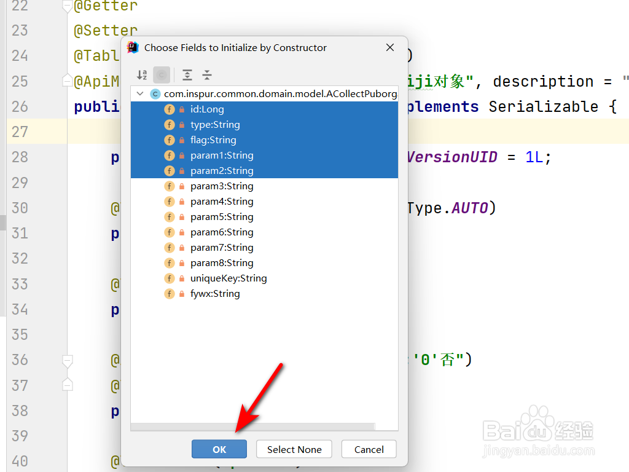The width and height of the screenshot is (629, 472).
Task: Click the fold toggle at line 36
Action: tap(68, 360)
